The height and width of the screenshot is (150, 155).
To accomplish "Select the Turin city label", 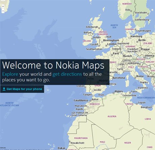I will tap(120, 69).
